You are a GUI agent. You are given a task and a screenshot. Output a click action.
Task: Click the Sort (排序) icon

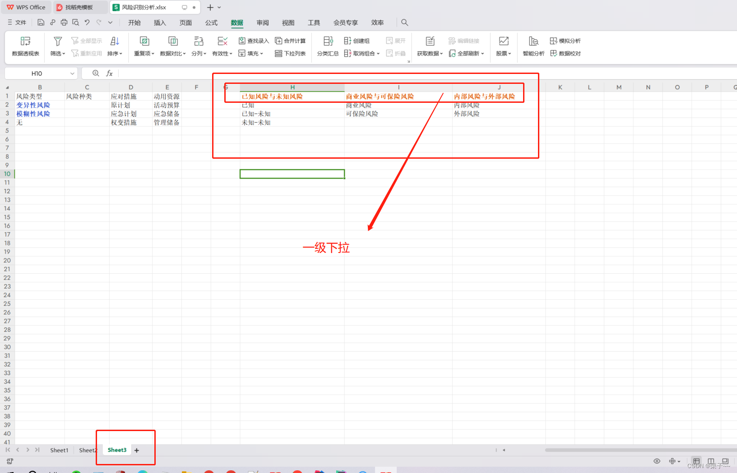pos(115,41)
